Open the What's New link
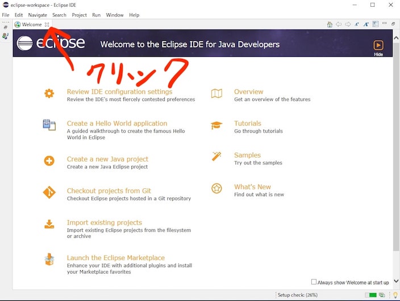The image size is (400, 301). point(252,186)
